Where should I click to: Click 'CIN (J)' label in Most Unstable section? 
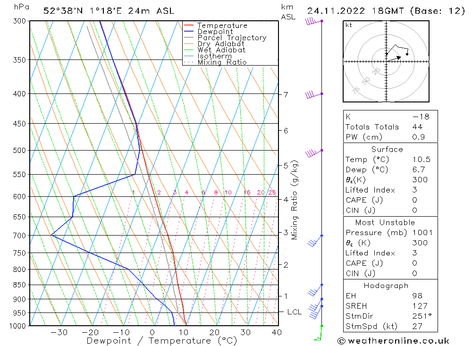point(360,273)
